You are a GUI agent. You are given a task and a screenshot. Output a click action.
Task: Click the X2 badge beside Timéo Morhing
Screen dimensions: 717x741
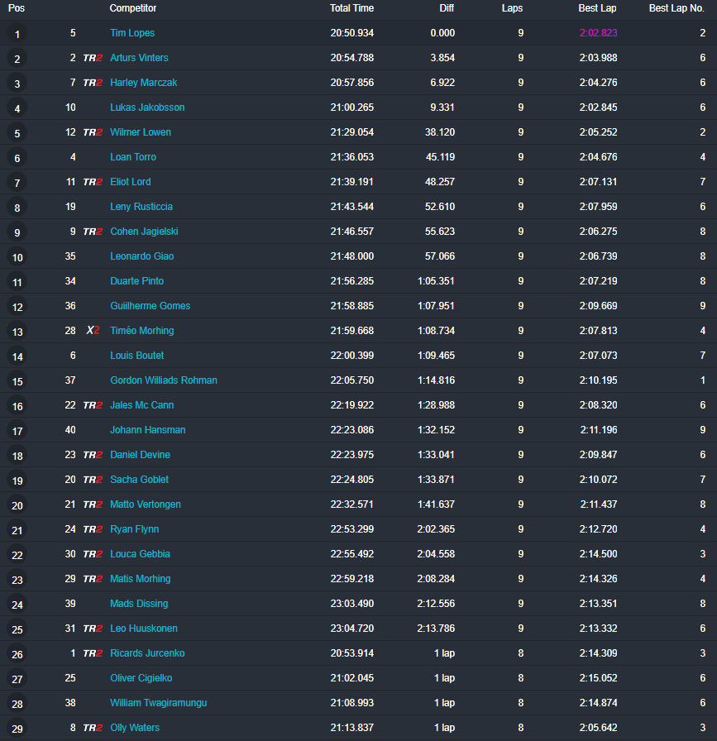(x=93, y=331)
